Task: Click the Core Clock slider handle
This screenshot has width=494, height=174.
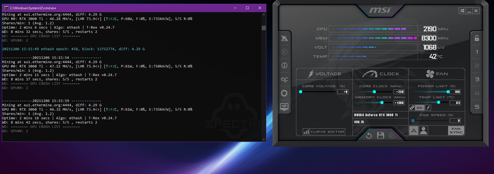Action: 374,92
